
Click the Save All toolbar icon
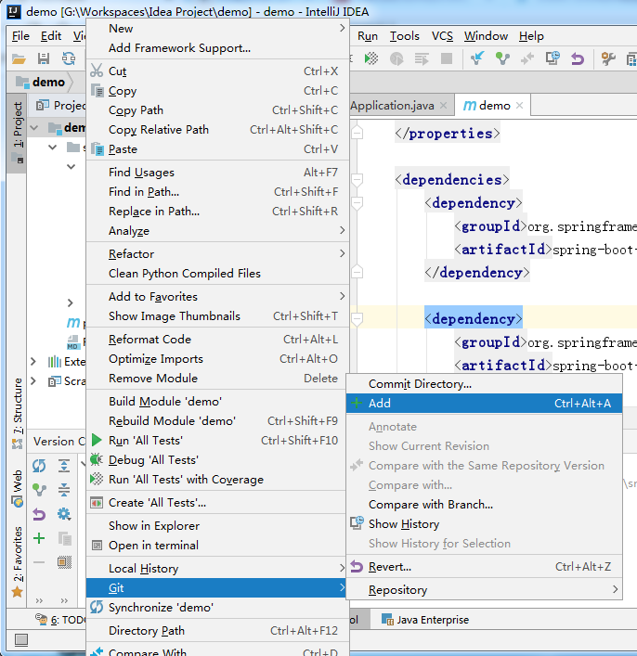tap(44, 58)
